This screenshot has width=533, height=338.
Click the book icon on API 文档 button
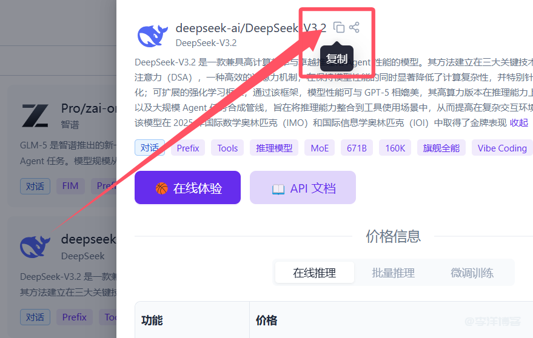pos(278,189)
